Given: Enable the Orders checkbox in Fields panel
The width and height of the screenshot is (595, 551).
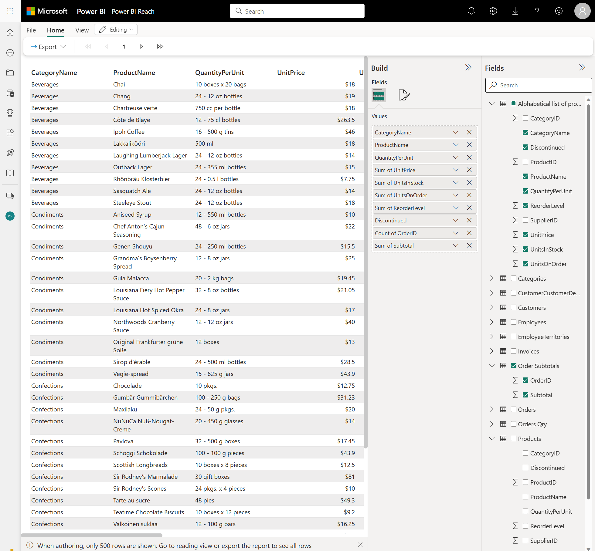Looking at the screenshot, I should point(514,410).
